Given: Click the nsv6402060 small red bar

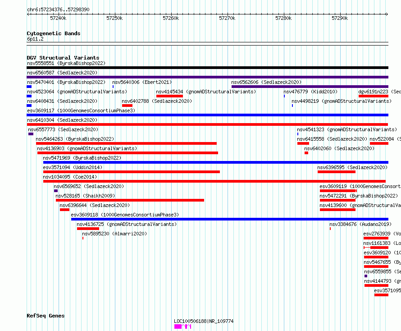Looking at the screenshot, I should pos(306,153).
